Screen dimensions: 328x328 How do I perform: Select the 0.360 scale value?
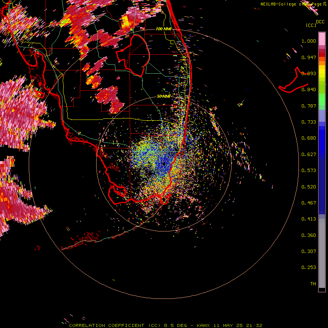tap(309, 235)
